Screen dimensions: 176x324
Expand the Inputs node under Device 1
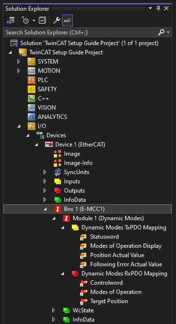click(x=45, y=181)
